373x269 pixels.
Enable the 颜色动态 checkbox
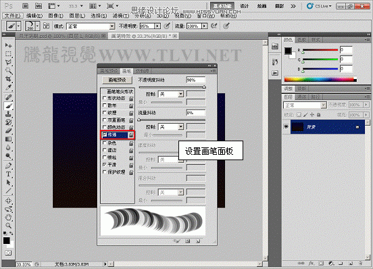pyautogui.click(x=105, y=127)
